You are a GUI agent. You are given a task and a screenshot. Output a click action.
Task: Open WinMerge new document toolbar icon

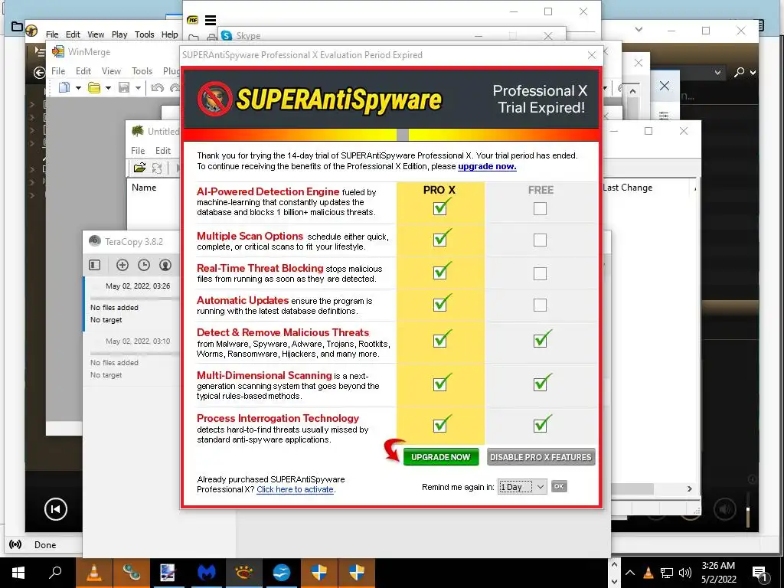pyautogui.click(x=64, y=87)
